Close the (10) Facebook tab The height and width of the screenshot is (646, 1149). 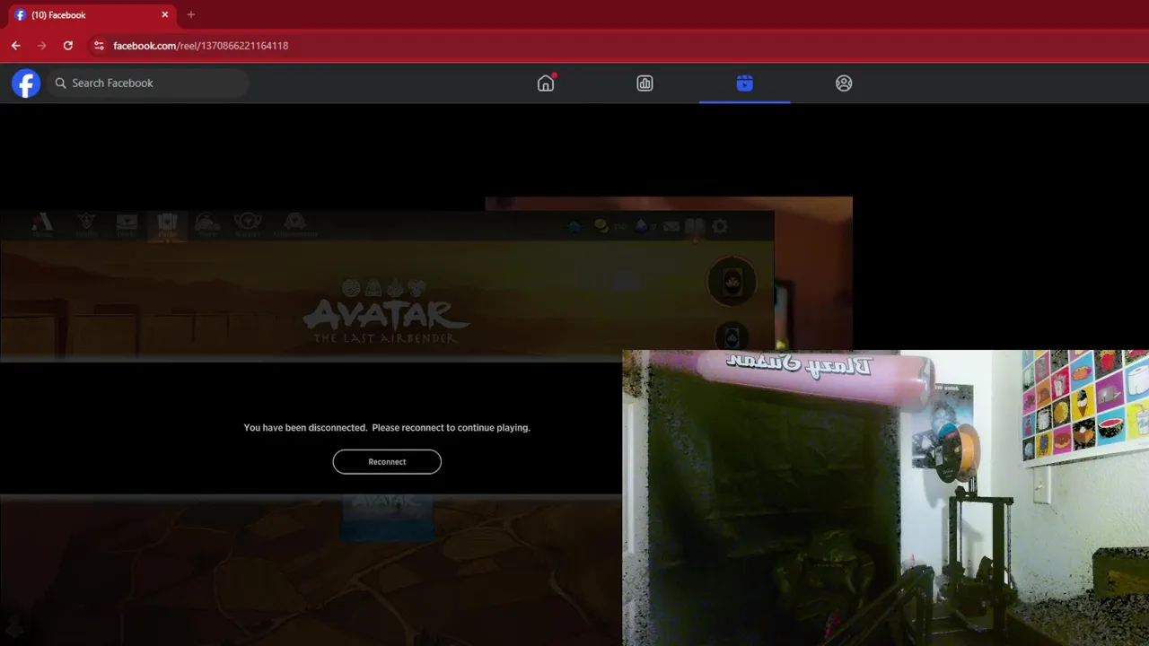(165, 15)
